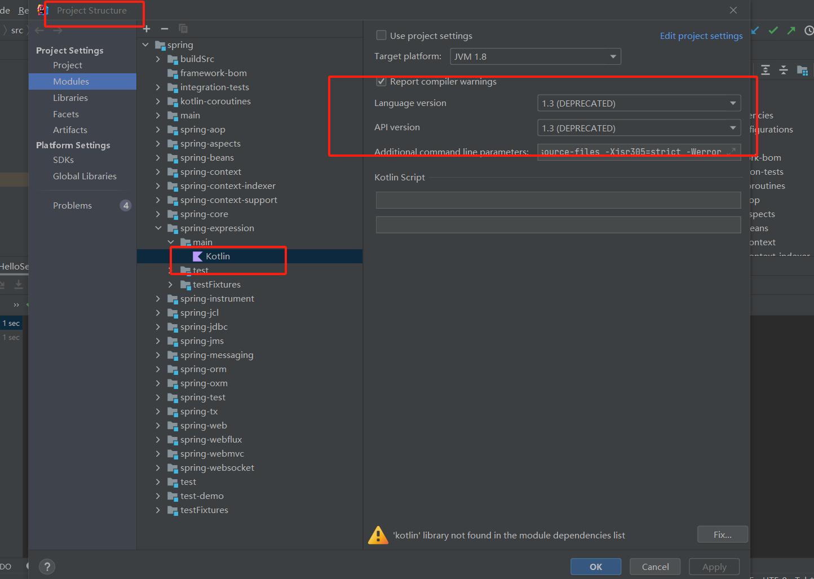Click the collapse all icon in IDE panel
Viewport: 814px width, 579px height.
(784, 70)
